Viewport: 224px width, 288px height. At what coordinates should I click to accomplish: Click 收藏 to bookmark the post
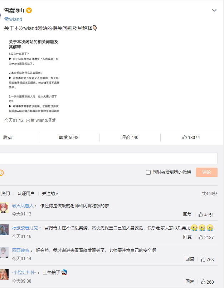[x=8, y=138]
